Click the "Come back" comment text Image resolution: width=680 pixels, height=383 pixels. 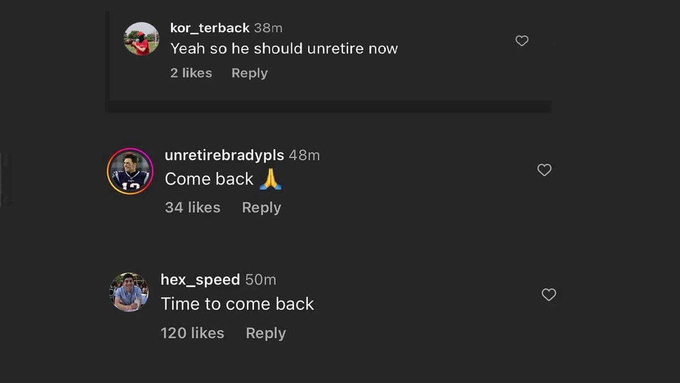pos(209,179)
